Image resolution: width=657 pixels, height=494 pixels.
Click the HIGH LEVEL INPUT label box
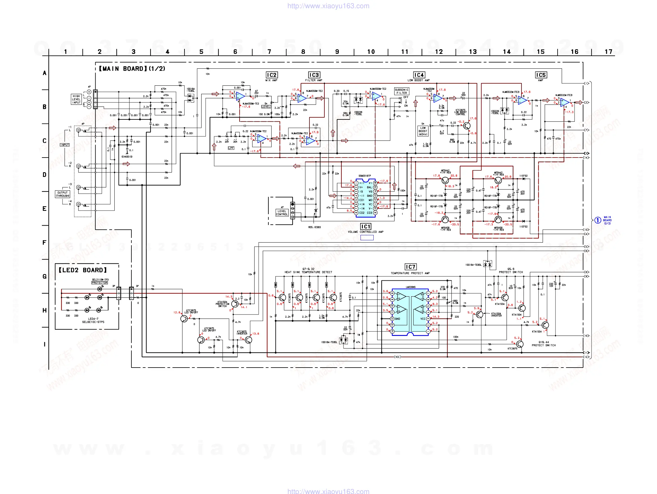pos(76,99)
